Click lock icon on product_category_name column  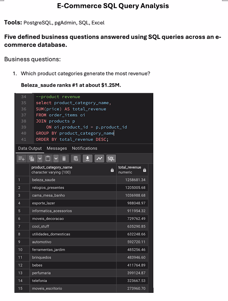coord(112,170)
